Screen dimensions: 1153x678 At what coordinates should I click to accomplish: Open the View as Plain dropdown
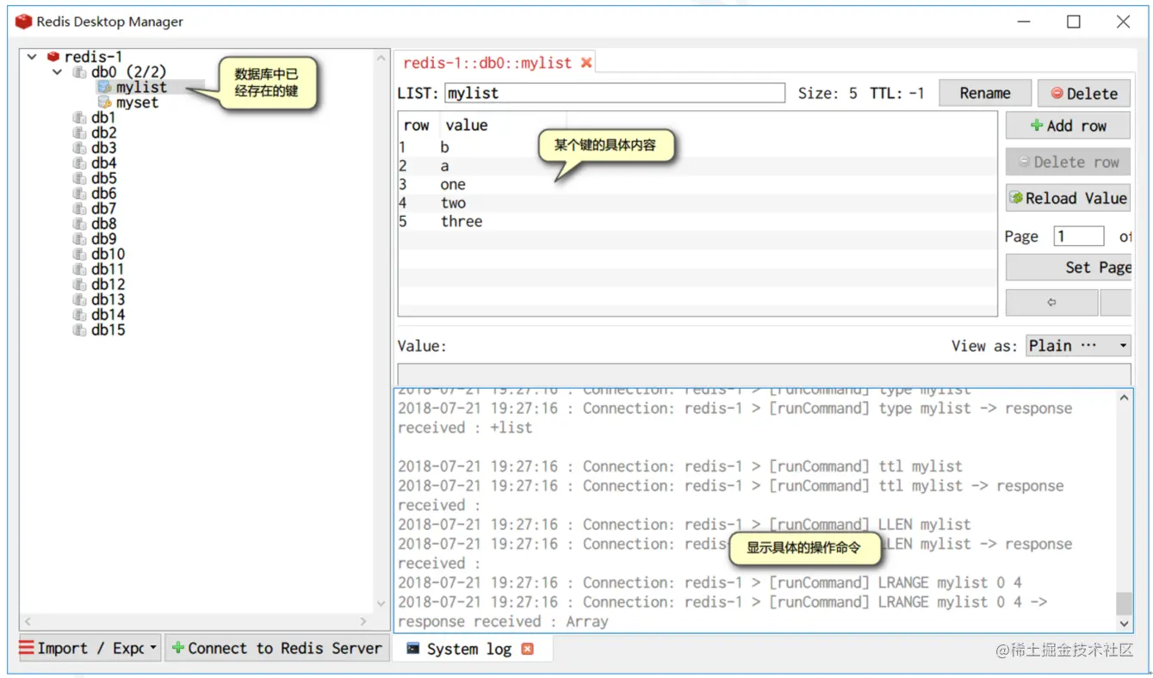point(1078,346)
